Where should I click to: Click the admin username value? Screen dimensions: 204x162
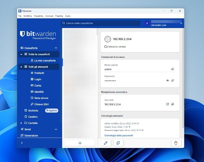(108, 69)
